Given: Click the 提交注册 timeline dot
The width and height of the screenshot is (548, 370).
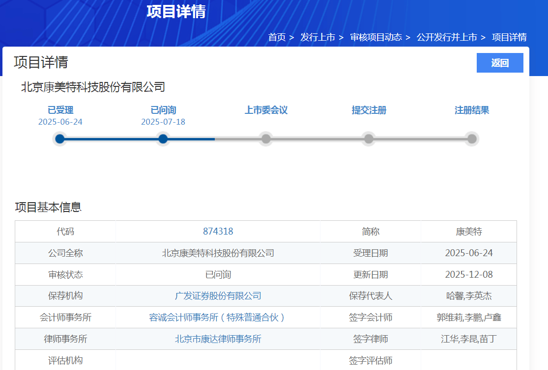Looking at the screenshot, I should point(369,139).
